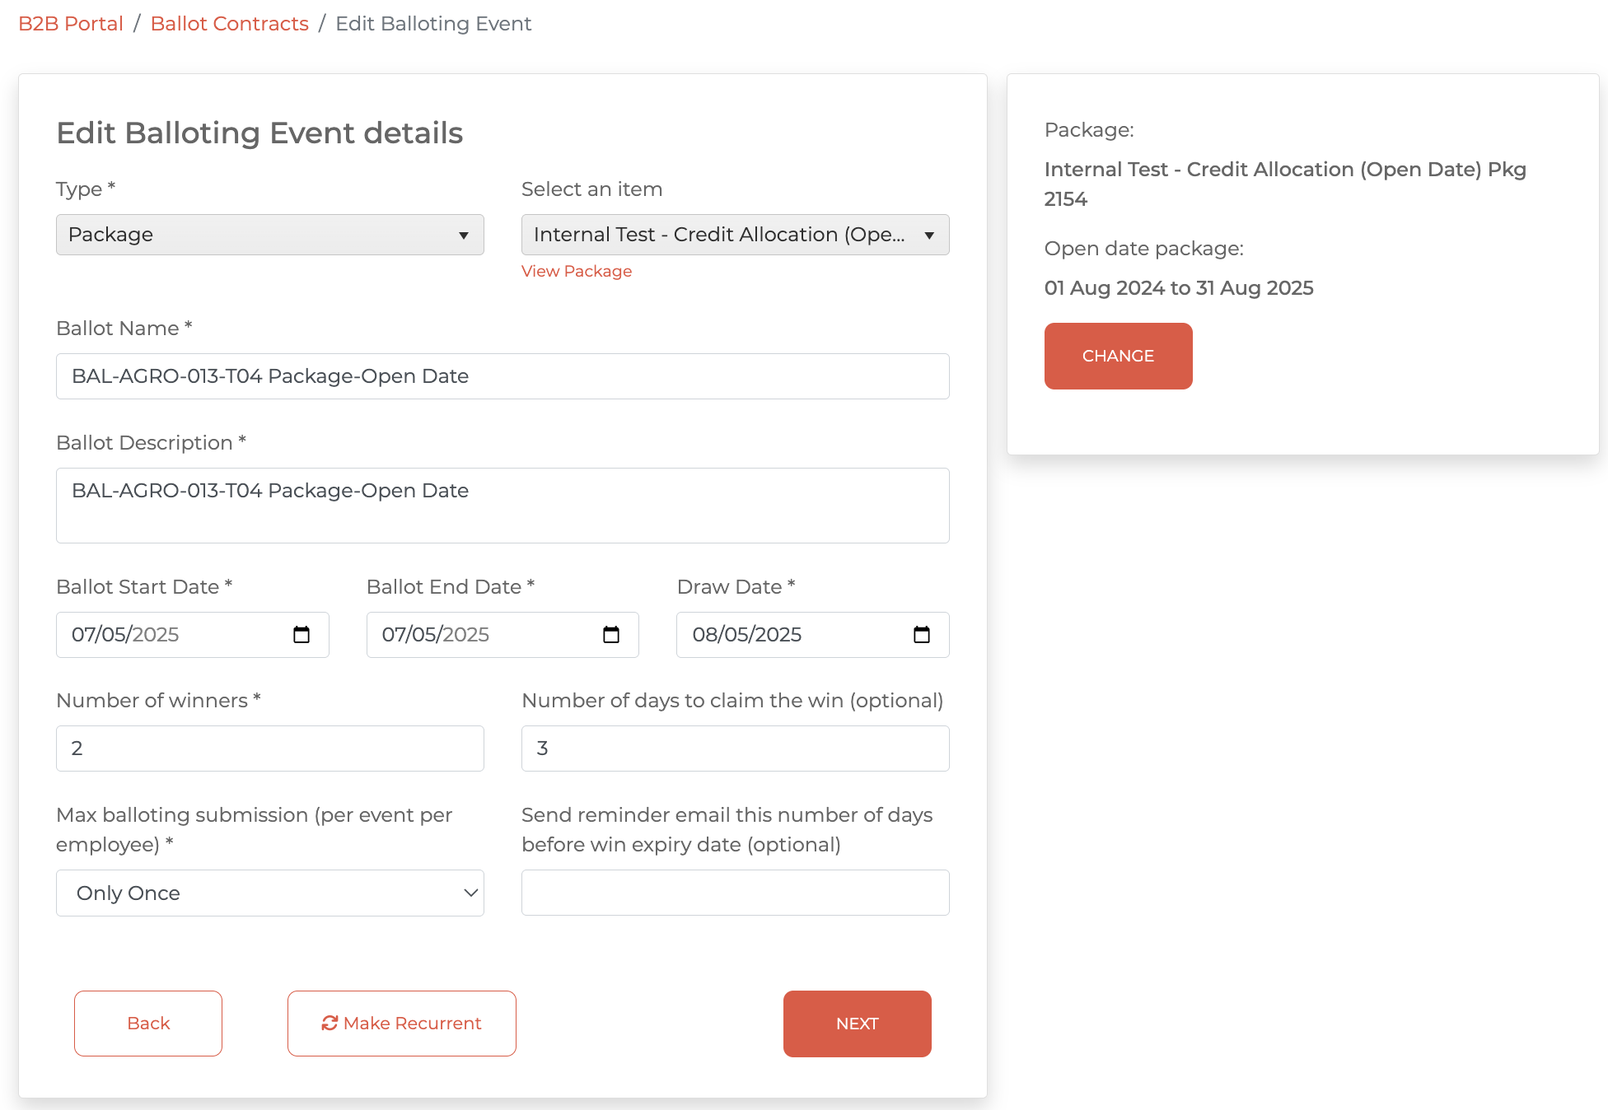
Task: Open Draw Date calendar picker icon
Action: point(922,635)
